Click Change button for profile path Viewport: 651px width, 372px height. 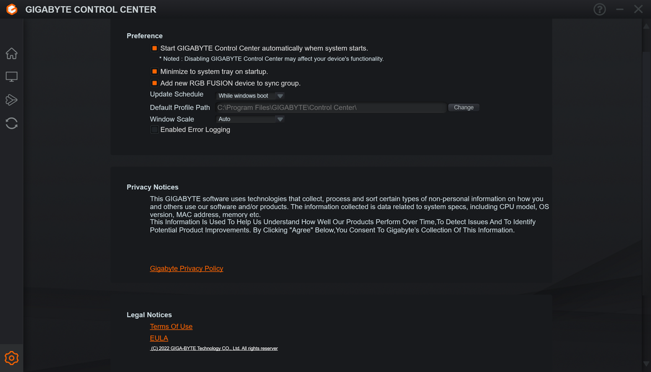pos(463,107)
